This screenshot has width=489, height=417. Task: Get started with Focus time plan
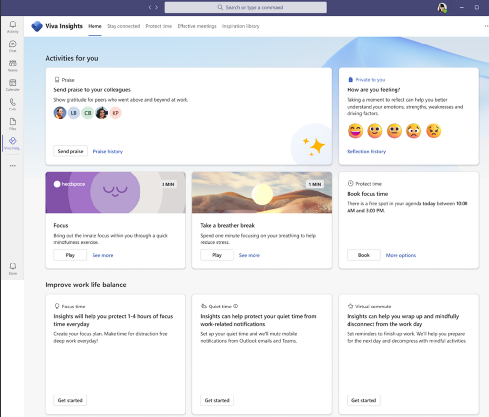70,400
